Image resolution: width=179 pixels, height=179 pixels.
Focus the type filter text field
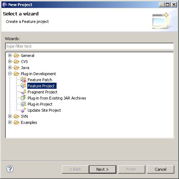[89, 46]
